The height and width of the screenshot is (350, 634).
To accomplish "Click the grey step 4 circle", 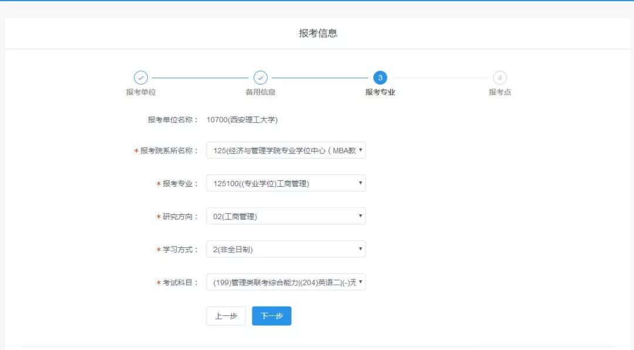I will [x=500, y=78].
